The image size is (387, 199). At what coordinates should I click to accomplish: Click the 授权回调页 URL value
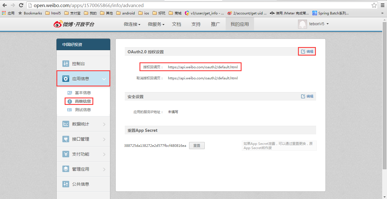pyautogui.click(x=203, y=67)
